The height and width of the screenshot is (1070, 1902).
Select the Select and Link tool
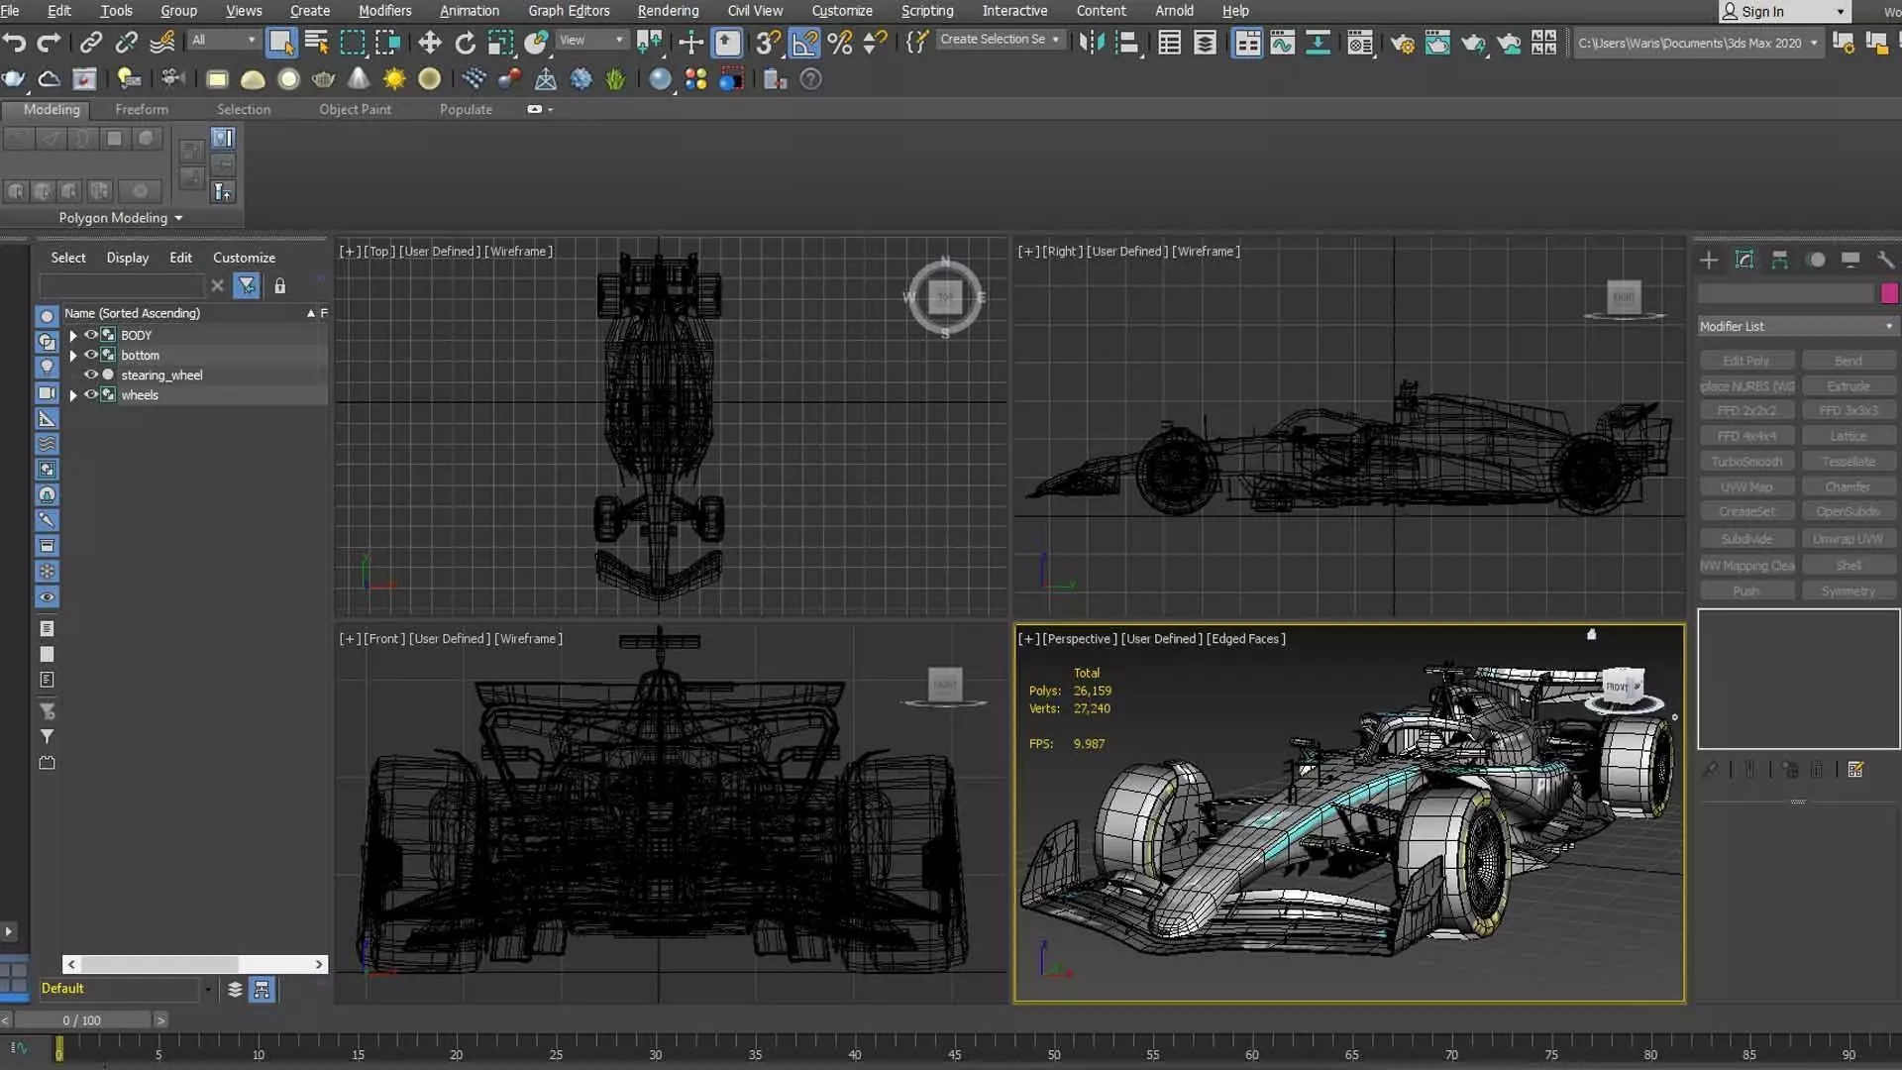[90, 42]
